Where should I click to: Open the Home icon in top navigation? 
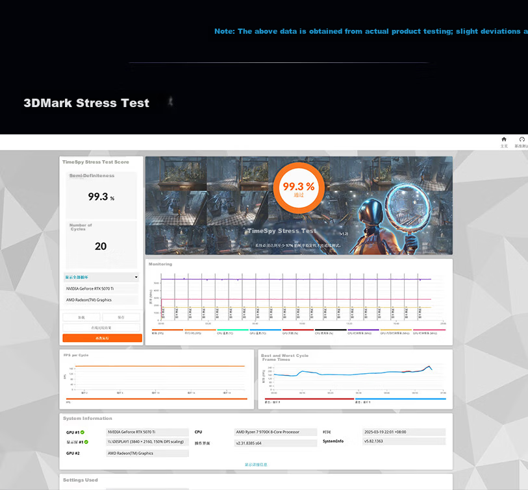tap(504, 140)
